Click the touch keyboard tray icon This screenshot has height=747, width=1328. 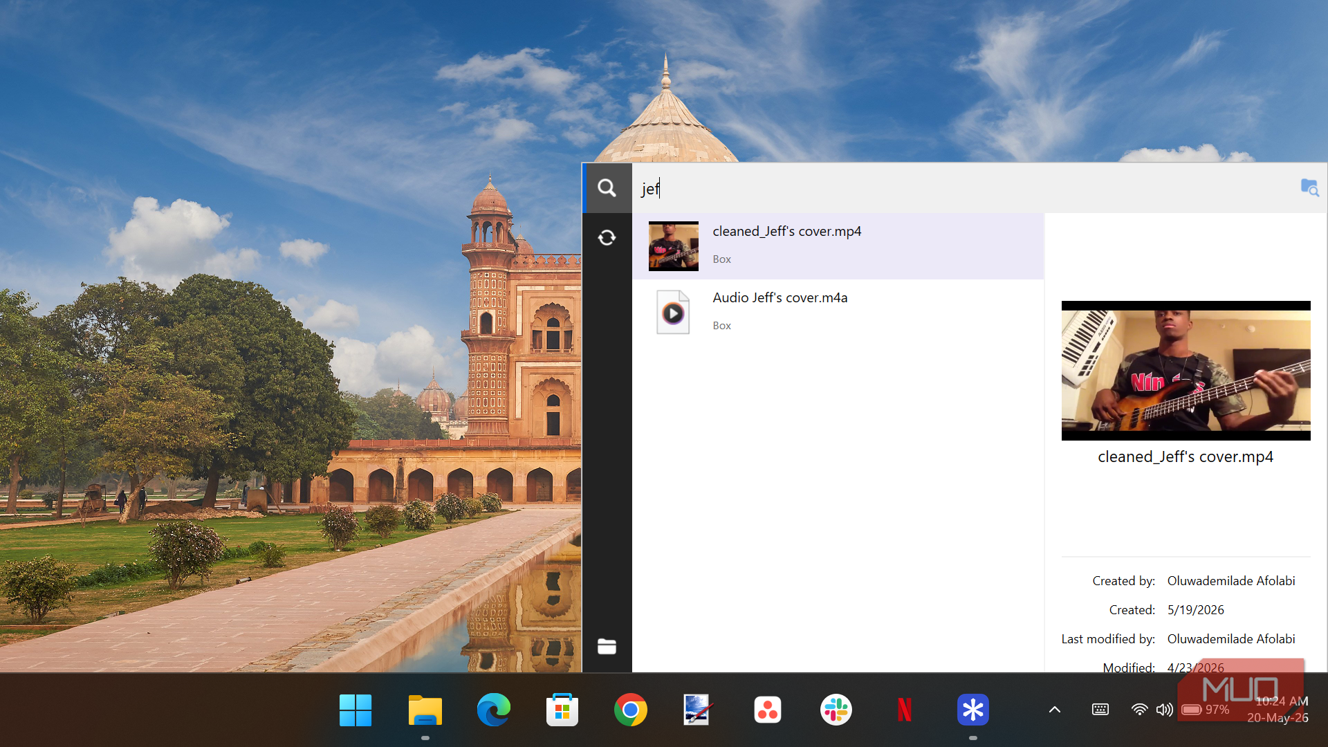tap(1100, 710)
